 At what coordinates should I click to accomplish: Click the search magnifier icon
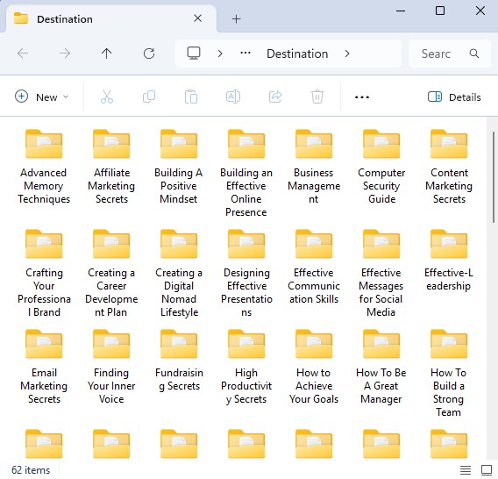(x=474, y=54)
